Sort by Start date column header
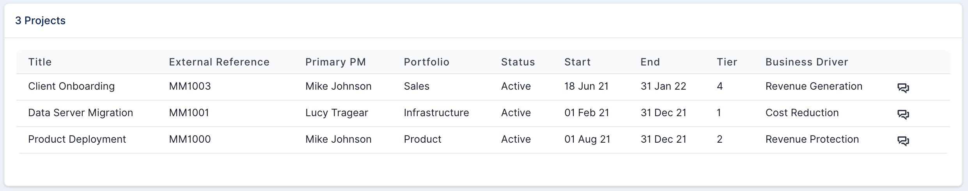 [x=578, y=62]
